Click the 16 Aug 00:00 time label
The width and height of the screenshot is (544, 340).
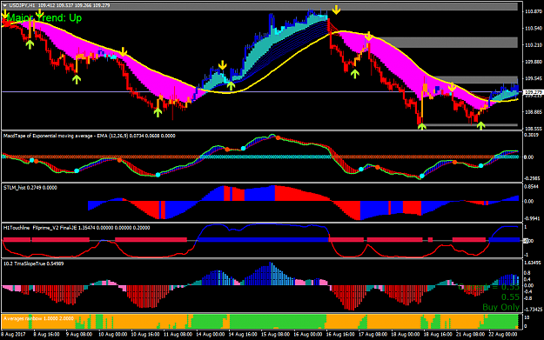click(308, 334)
